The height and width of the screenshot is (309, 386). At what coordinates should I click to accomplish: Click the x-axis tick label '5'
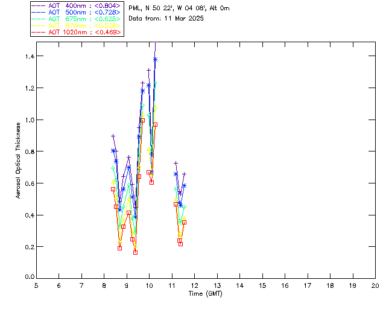(36, 286)
